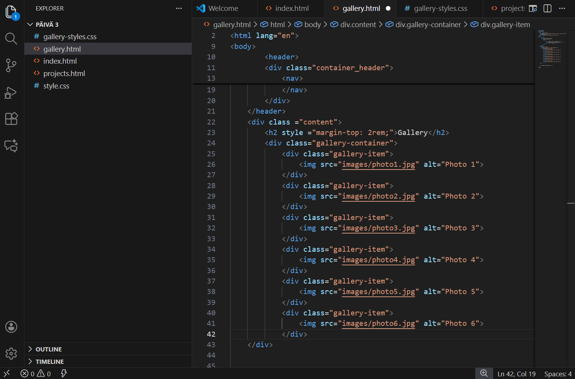Click the Accounts icon in activity bar
Image resolution: width=575 pixels, height=379 pixels.
(11, 327)
